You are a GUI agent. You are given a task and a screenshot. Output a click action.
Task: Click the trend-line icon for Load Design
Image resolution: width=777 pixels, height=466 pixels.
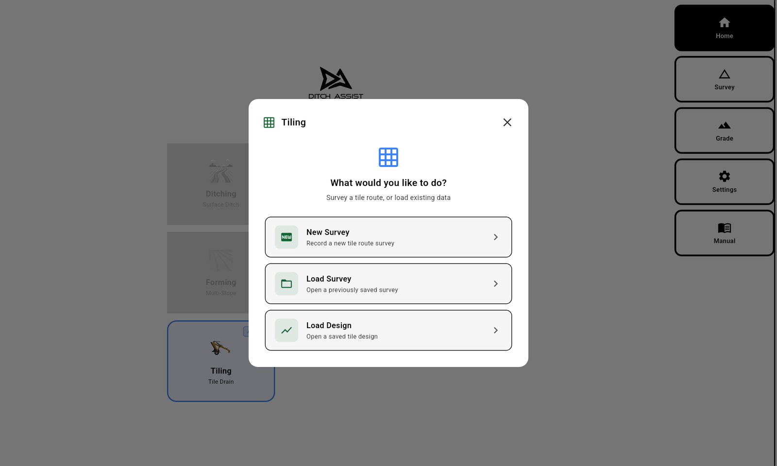287,330
